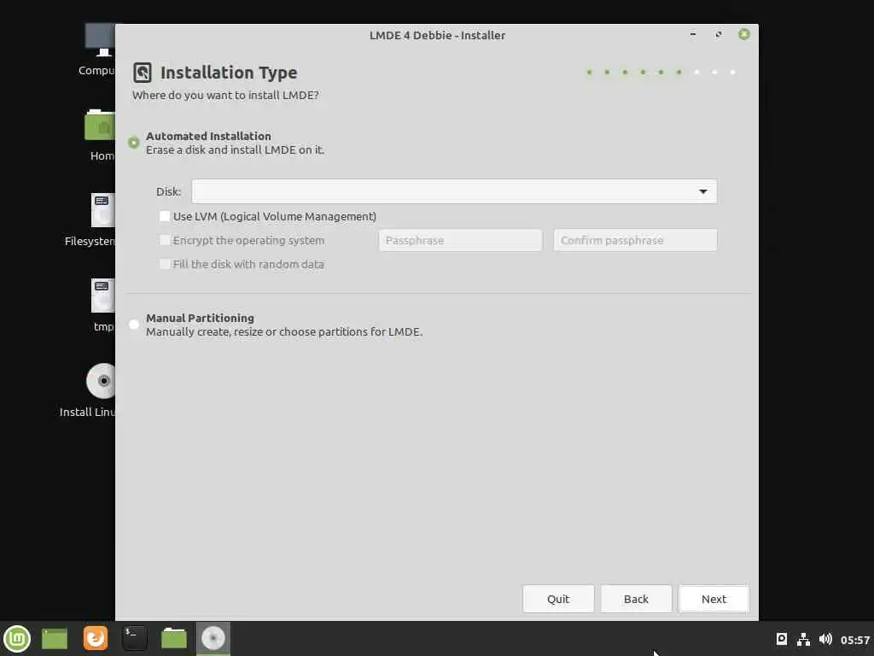Open Terminal from the taskbar
Image resolution: width=874 pixels, height=656 pixels.
pos(134,638)
